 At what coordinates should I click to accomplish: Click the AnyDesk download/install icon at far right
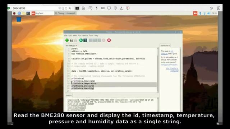(x=218, y=8)
